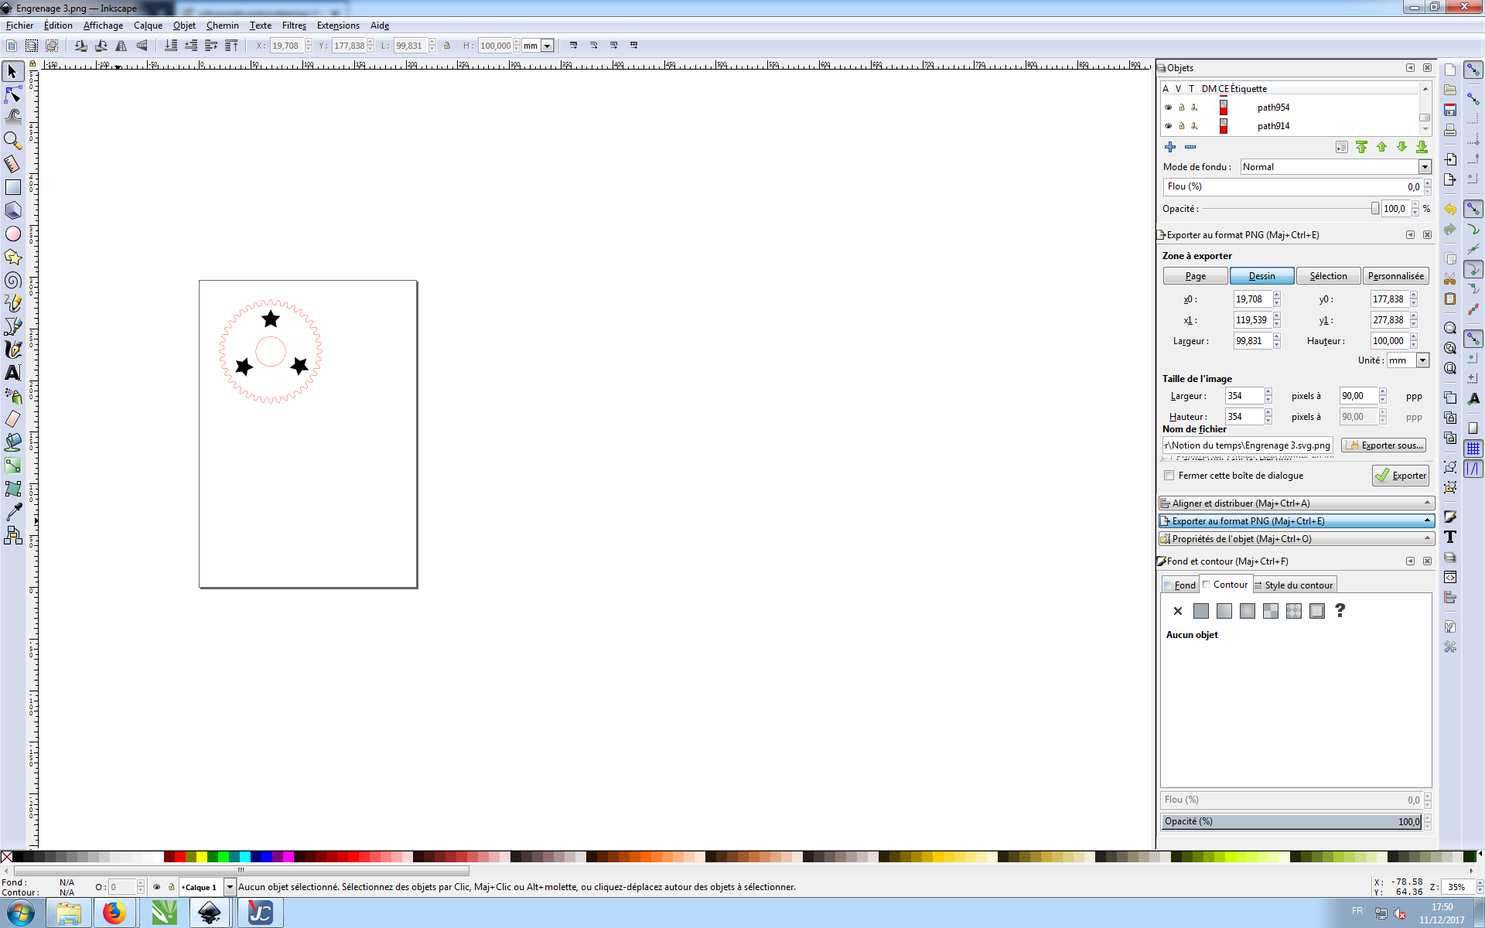
Task: Toggle lock icon for path914
Action: [1181, 126]
